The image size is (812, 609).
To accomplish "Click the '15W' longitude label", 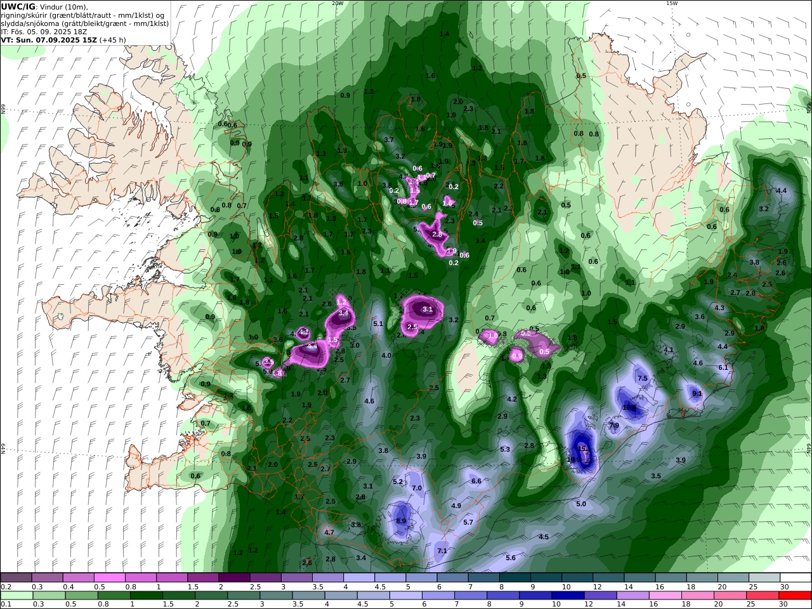I will tap(672, 3).
